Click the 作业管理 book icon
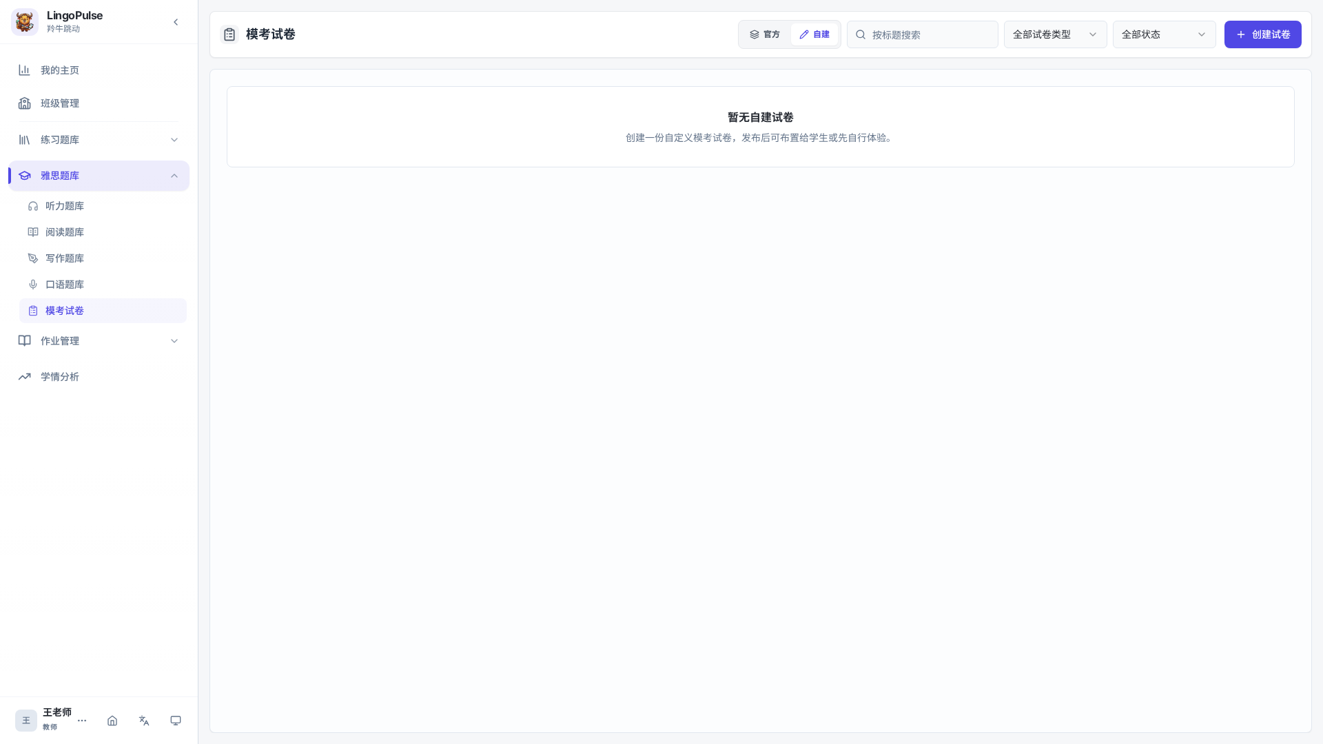Screen dimensions: 1323x744 [x=25, y=341]
